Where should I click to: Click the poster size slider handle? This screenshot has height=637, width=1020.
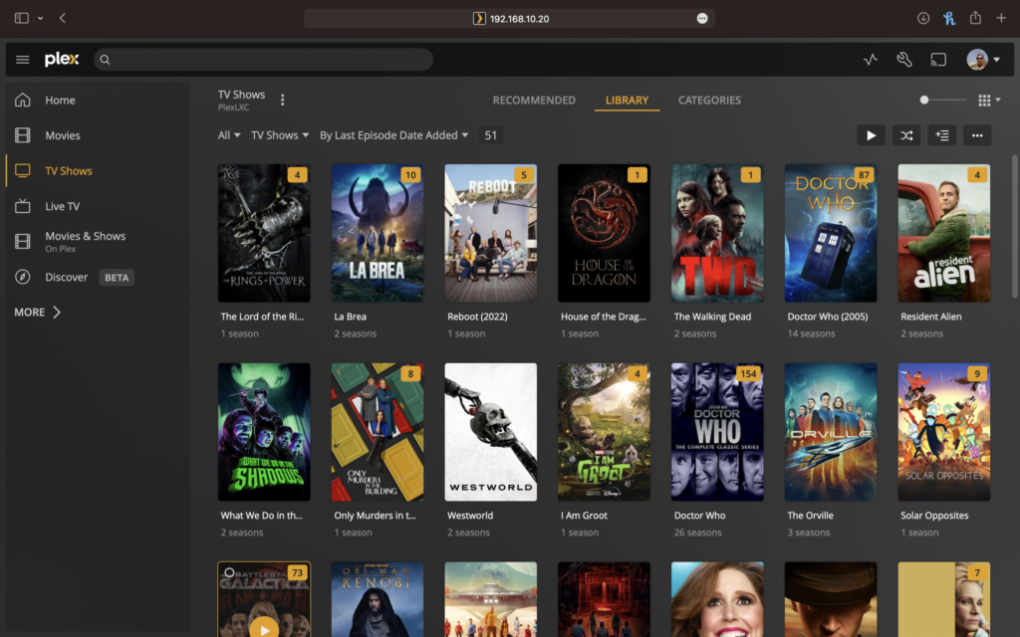924,100
